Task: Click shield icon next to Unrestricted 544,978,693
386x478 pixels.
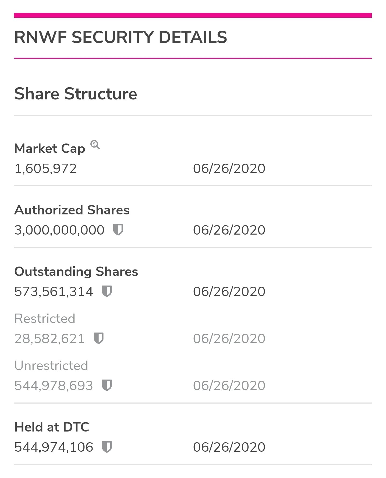Action: pyautogui.click(x=107, y=385)
